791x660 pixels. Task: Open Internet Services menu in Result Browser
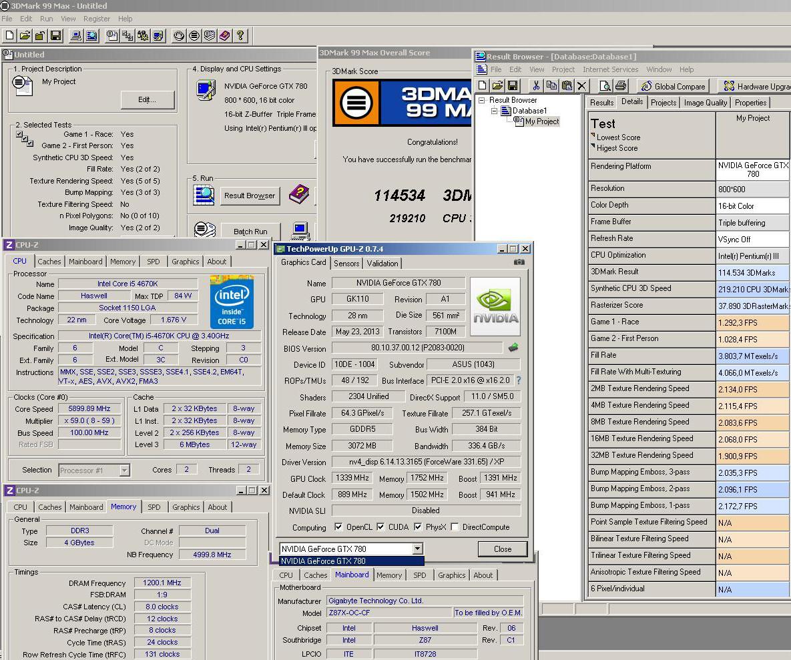point(610,69)
